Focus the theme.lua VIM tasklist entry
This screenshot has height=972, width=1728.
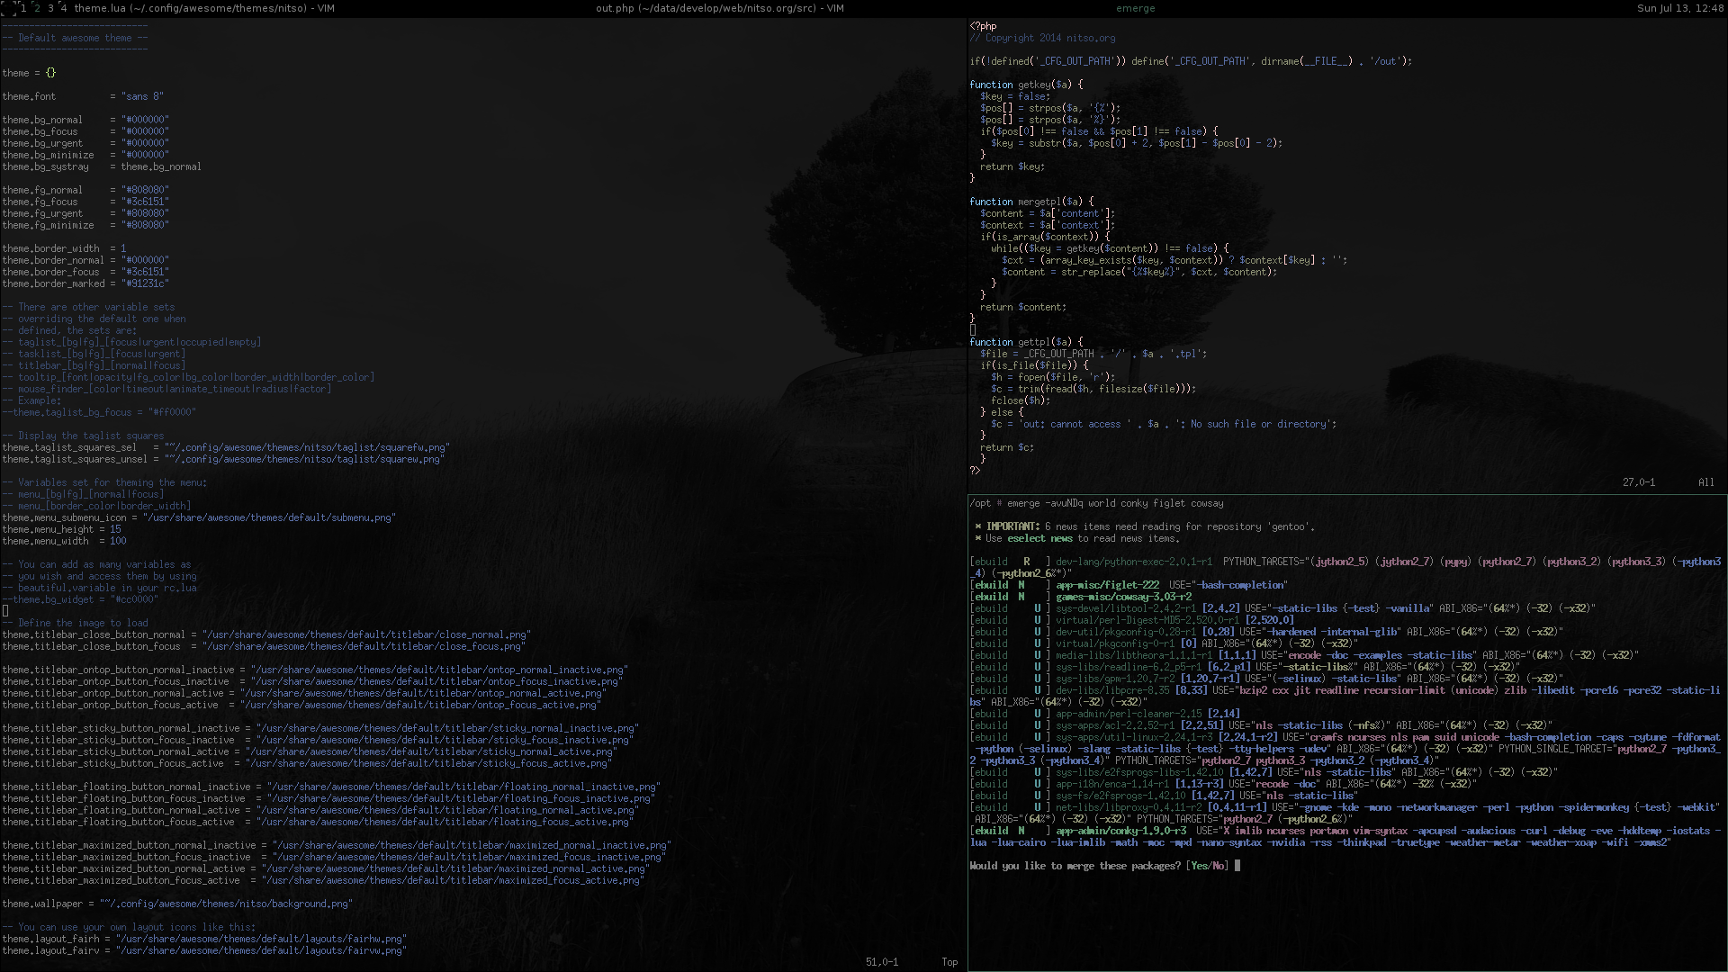[x=204, y=8]
